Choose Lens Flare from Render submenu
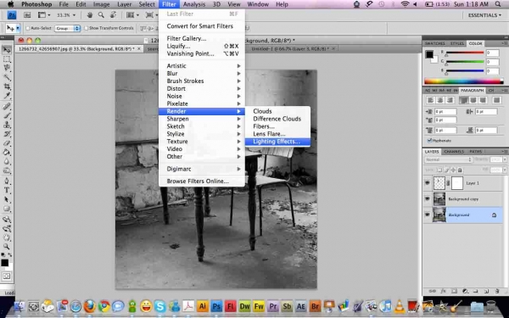This screenshot has height=318, width=509. pos(277,134)
